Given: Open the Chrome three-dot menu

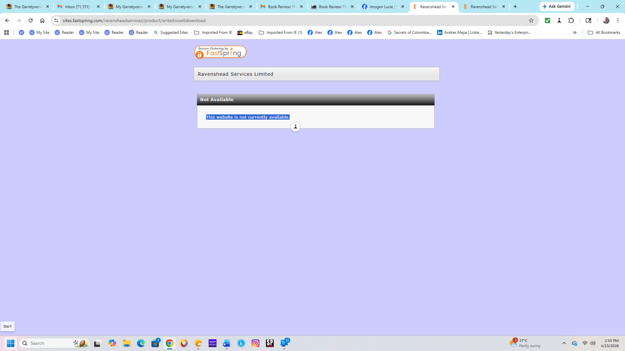Looking at the screenshot, I should [618, 20].
